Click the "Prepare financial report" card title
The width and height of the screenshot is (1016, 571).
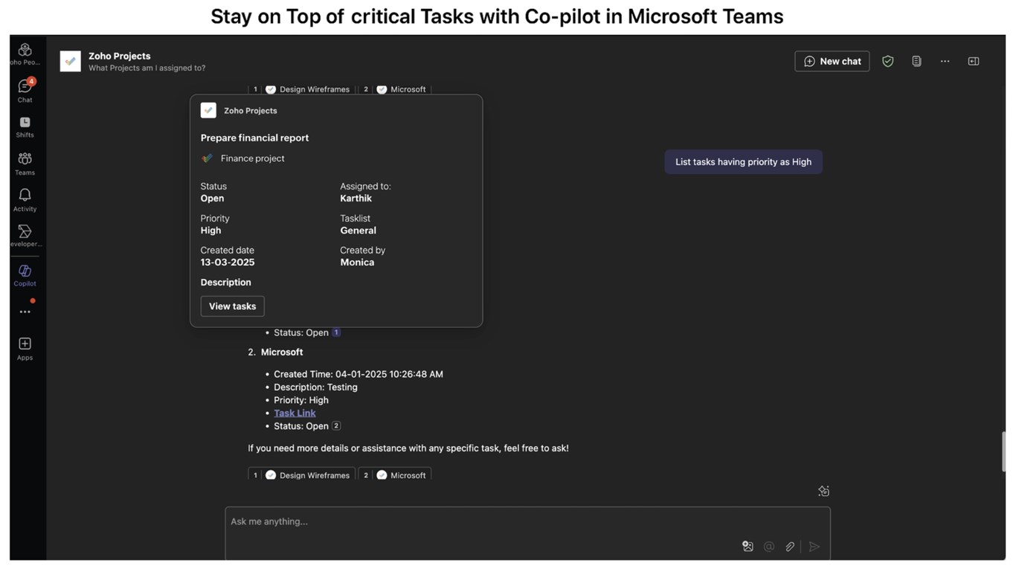coord(254,138)
